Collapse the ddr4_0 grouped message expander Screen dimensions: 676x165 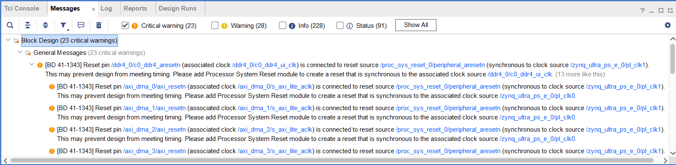point(31,64)
